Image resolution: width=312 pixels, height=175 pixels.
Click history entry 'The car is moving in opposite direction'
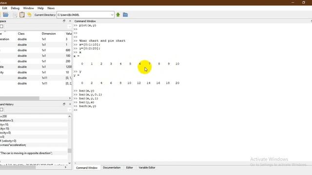pos(26,153)
